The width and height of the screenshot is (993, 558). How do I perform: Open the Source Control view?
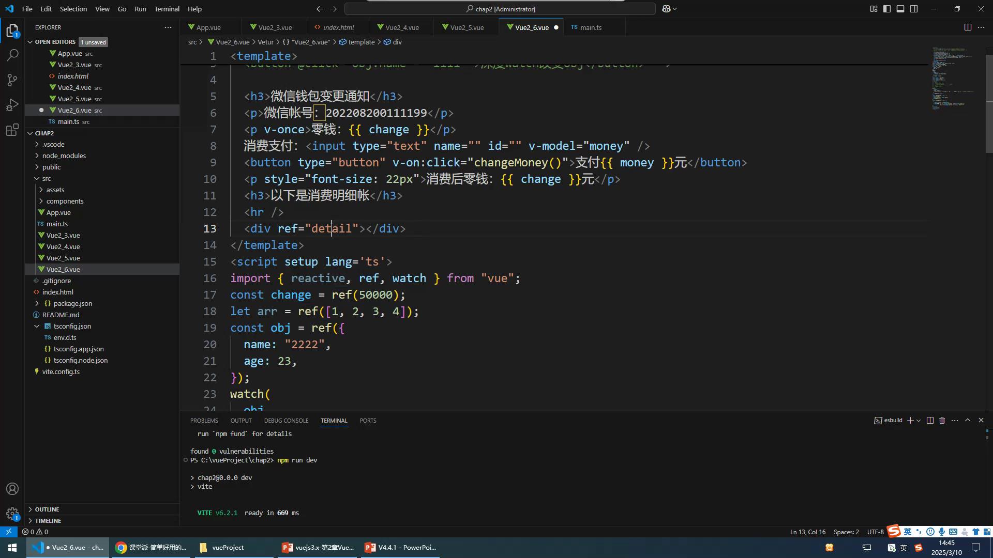tap(12, 80)
